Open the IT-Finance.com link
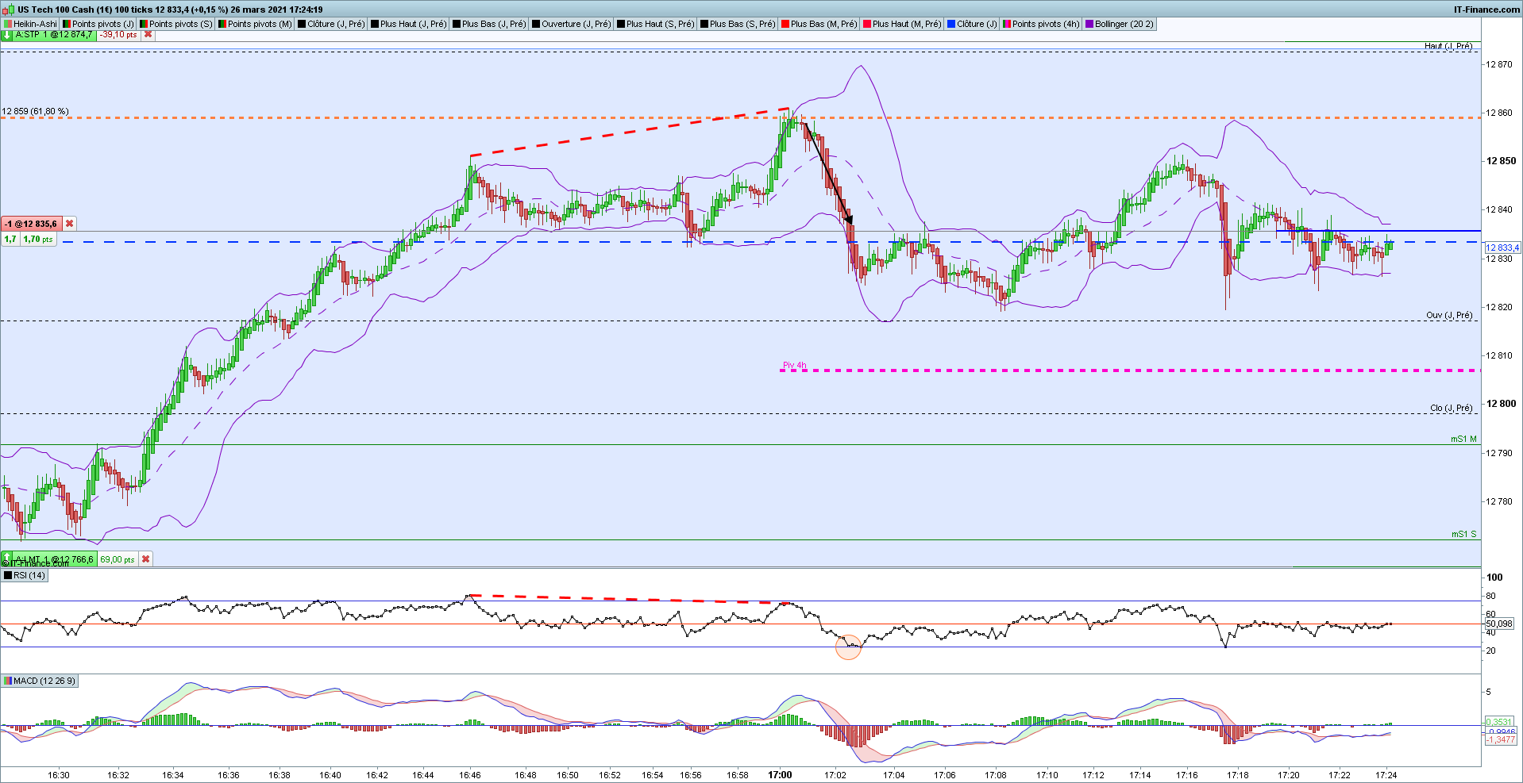Image resolution: width=1523 pixels, height=783 pixels. 1486,10
